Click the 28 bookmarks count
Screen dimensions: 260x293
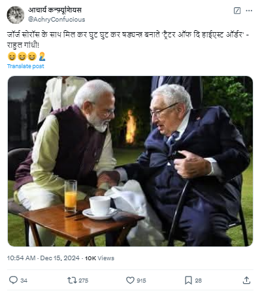198,281
